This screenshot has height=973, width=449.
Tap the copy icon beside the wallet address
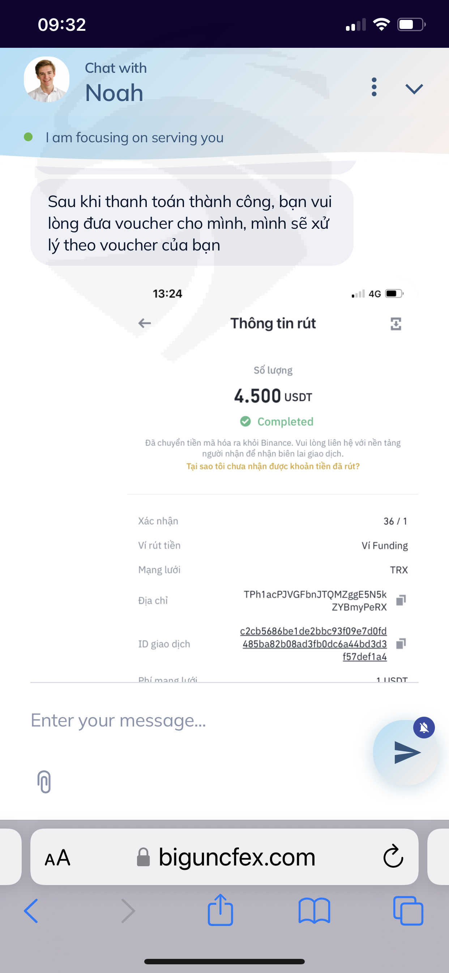pyautogui.click(x=401, y=600)
